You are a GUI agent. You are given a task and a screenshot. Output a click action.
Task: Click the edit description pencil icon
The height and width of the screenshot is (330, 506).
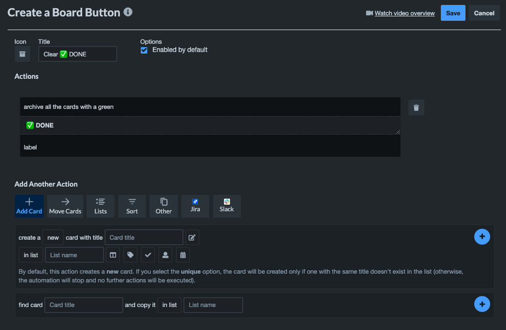(192, 238)
